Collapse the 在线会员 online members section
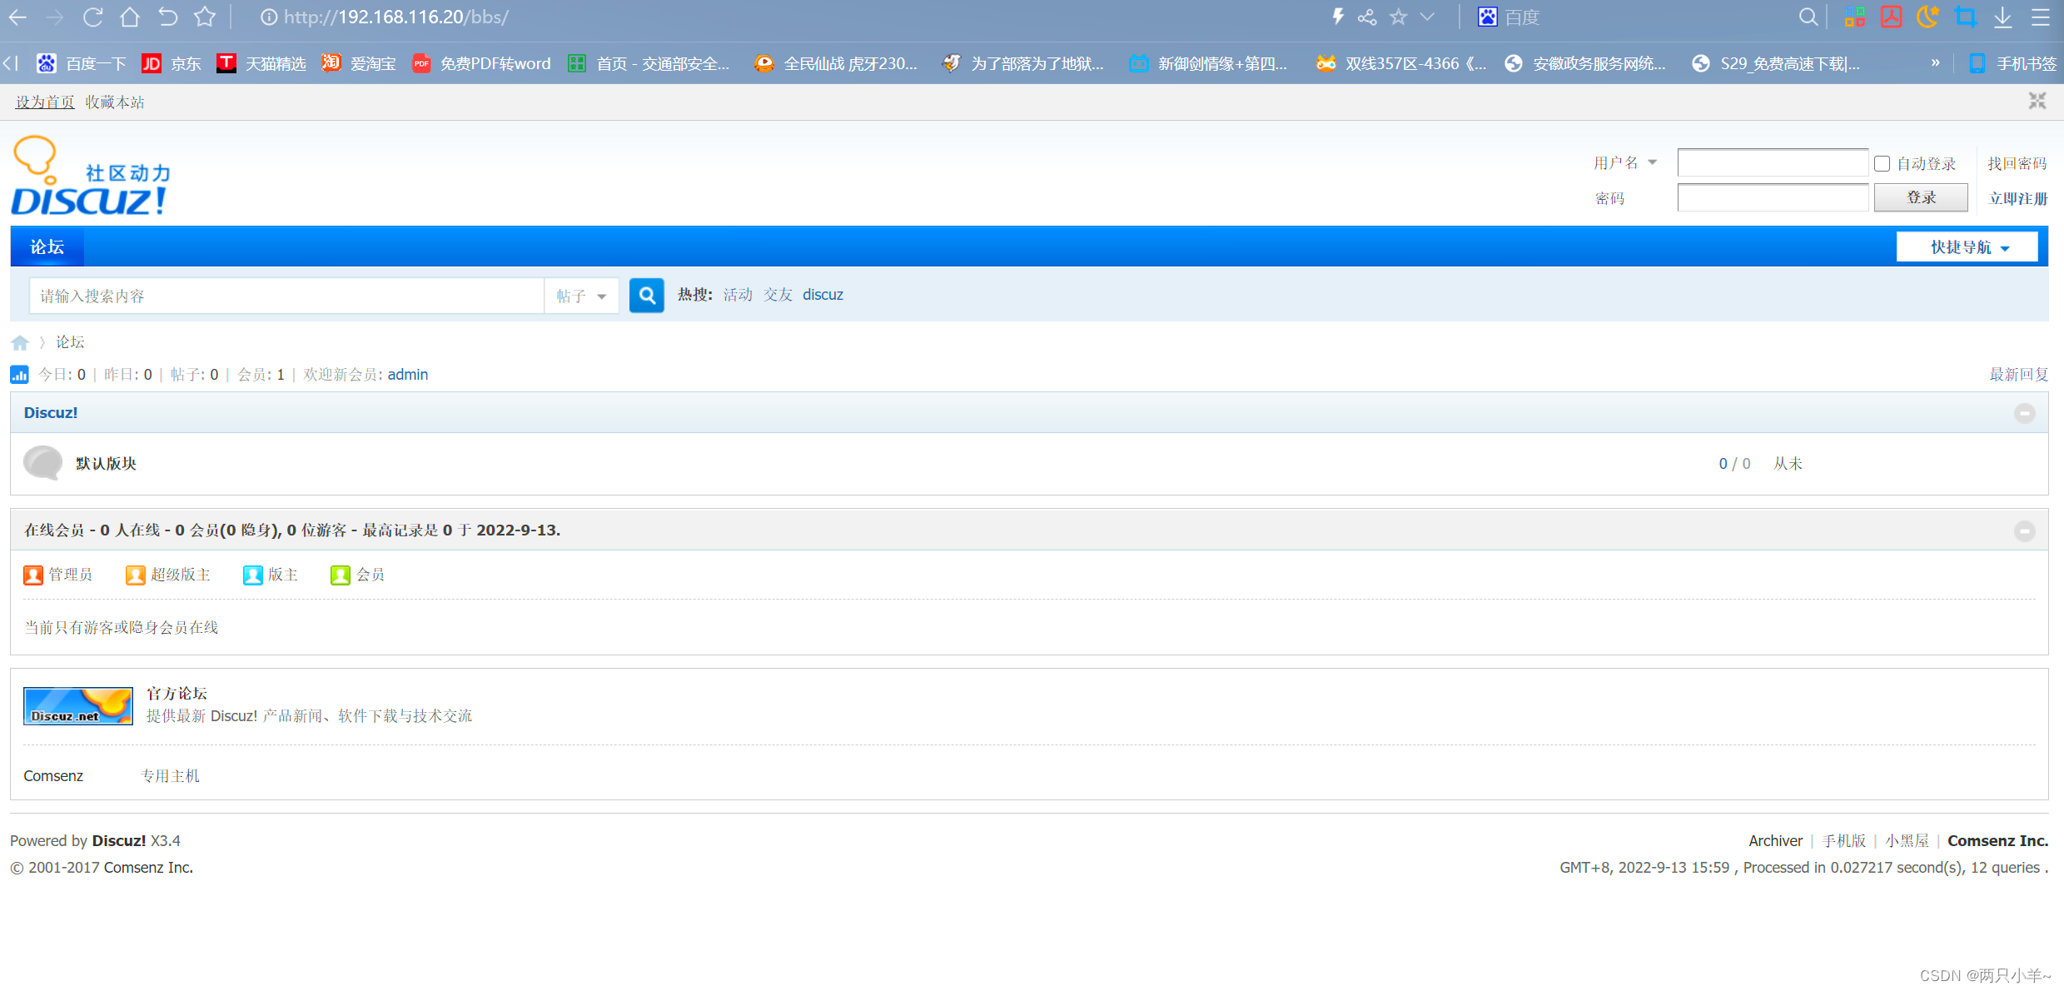The height and width of the screenshot is (991, 2064). [x=2024, y=530]
